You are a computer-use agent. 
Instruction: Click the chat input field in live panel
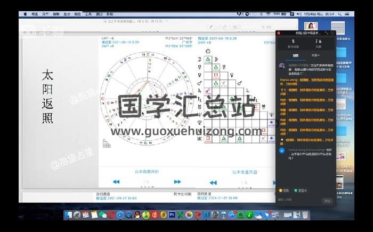pyautogui.click(x=298, y=200)
